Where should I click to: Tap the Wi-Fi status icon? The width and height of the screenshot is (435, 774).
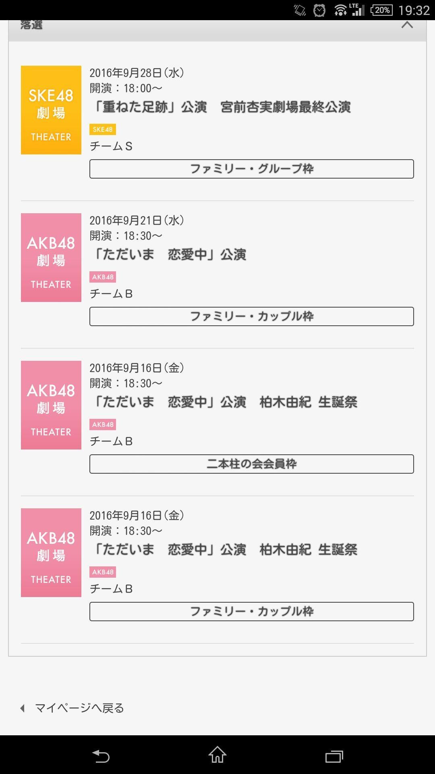tap(340, 10)
